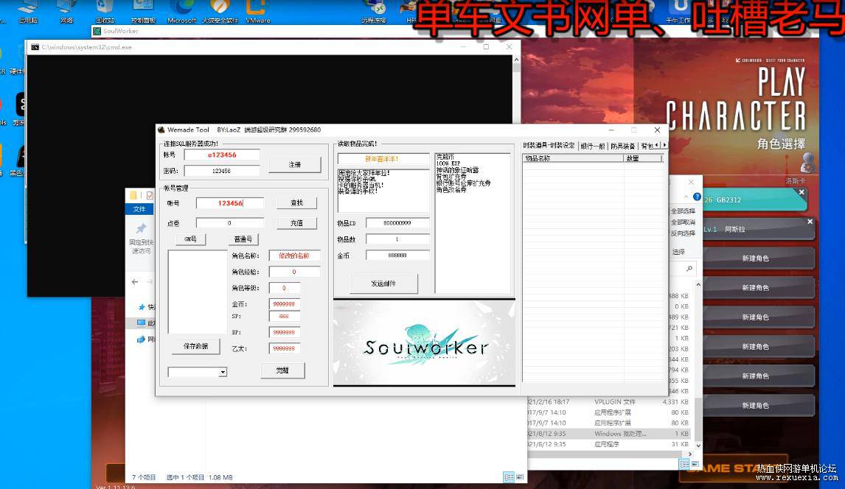Screen dimensions: 845x489
Task: Focus the 点卷 points field
Action: [x=230, y=222]
